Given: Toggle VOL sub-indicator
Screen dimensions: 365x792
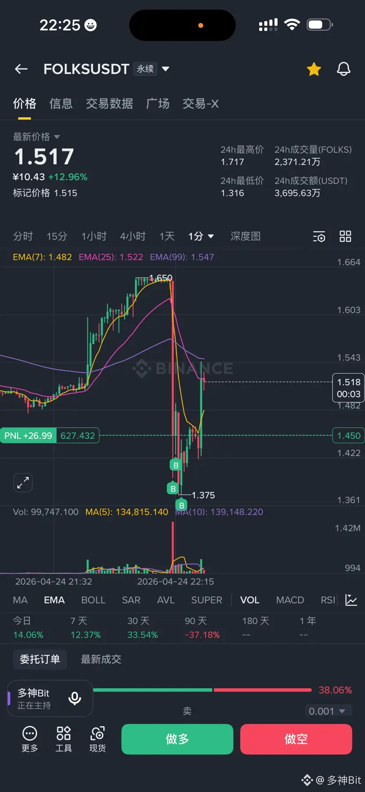Looking at the screenshot, I should click(x=250, y=600).
